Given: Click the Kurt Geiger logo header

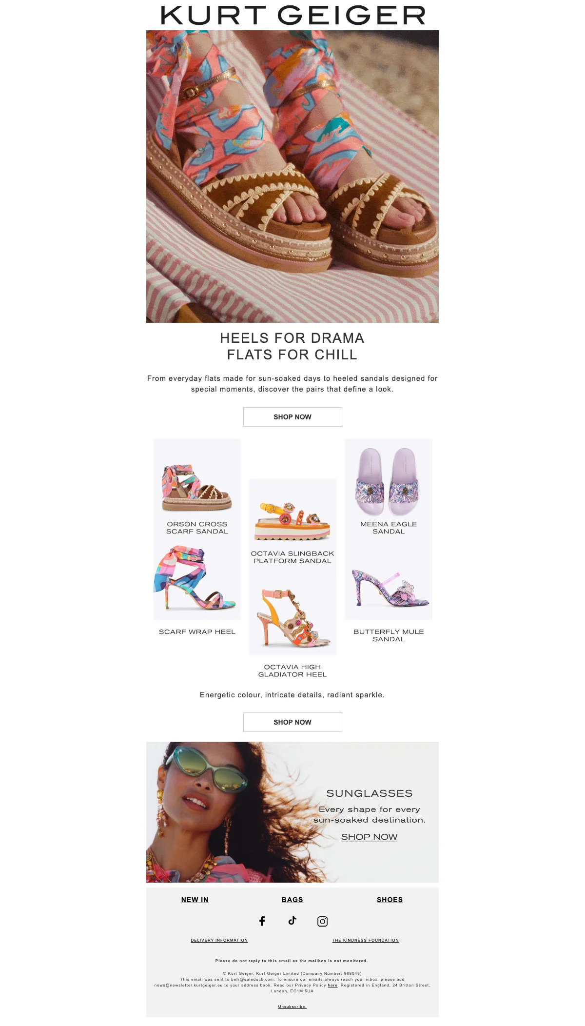Looking at the screenshot, I should point(292,15).
